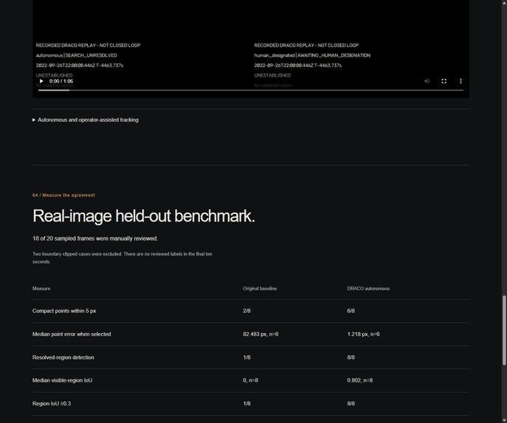Click baseline value 2/8 for compact points
The width and height of the screenshot is (507, 423).
246,311
